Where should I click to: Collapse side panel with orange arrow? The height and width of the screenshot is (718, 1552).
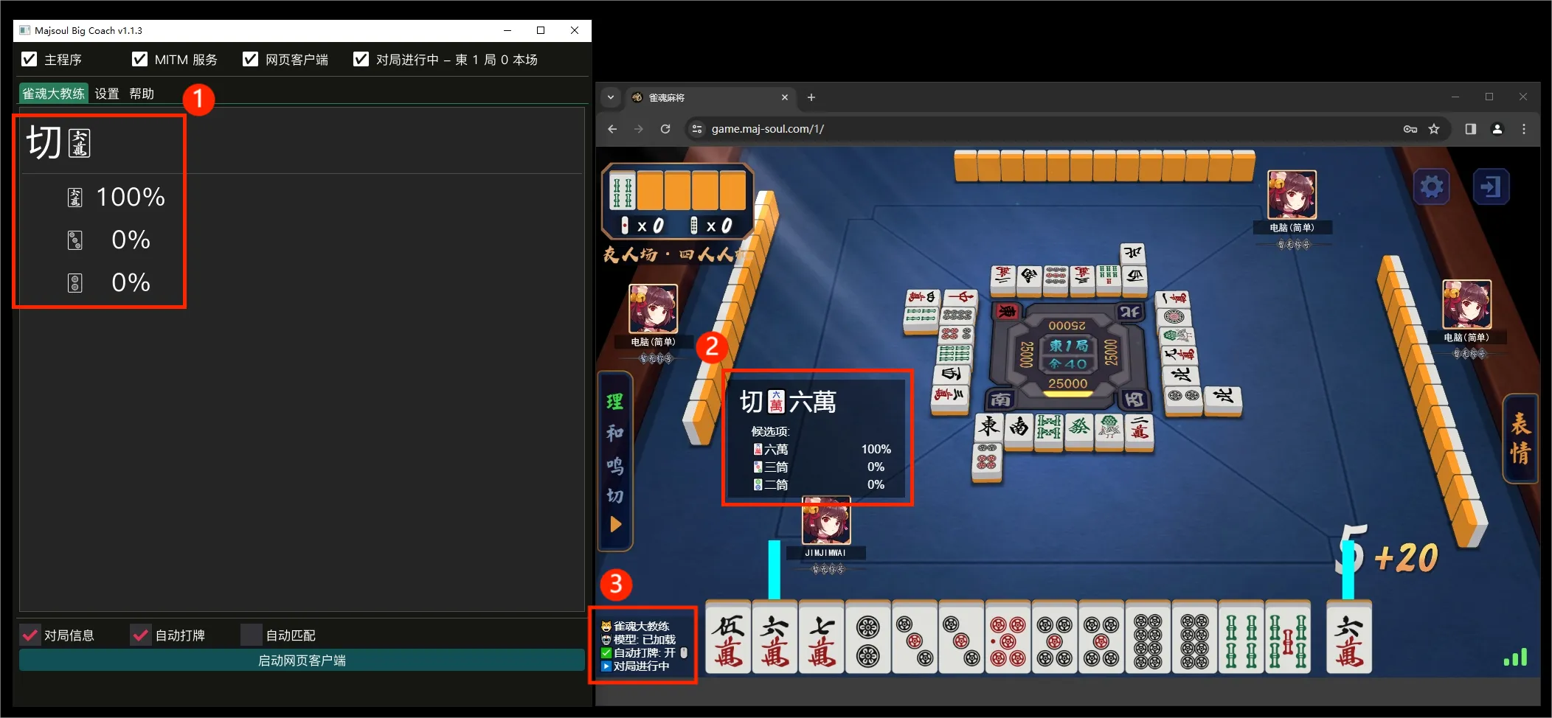point(616,525)
